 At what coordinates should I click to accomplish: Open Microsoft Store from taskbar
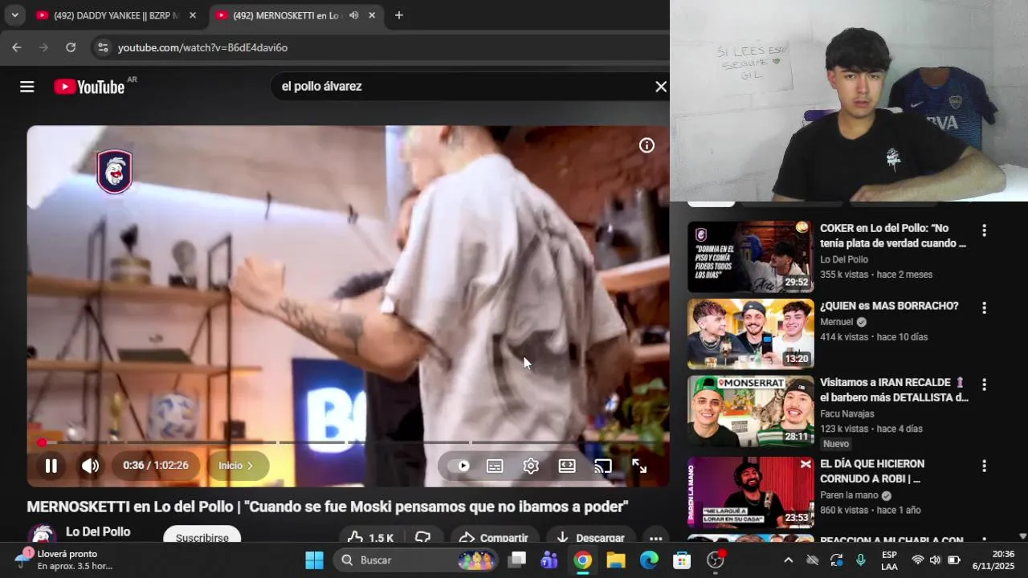click(x=682, y=560)
